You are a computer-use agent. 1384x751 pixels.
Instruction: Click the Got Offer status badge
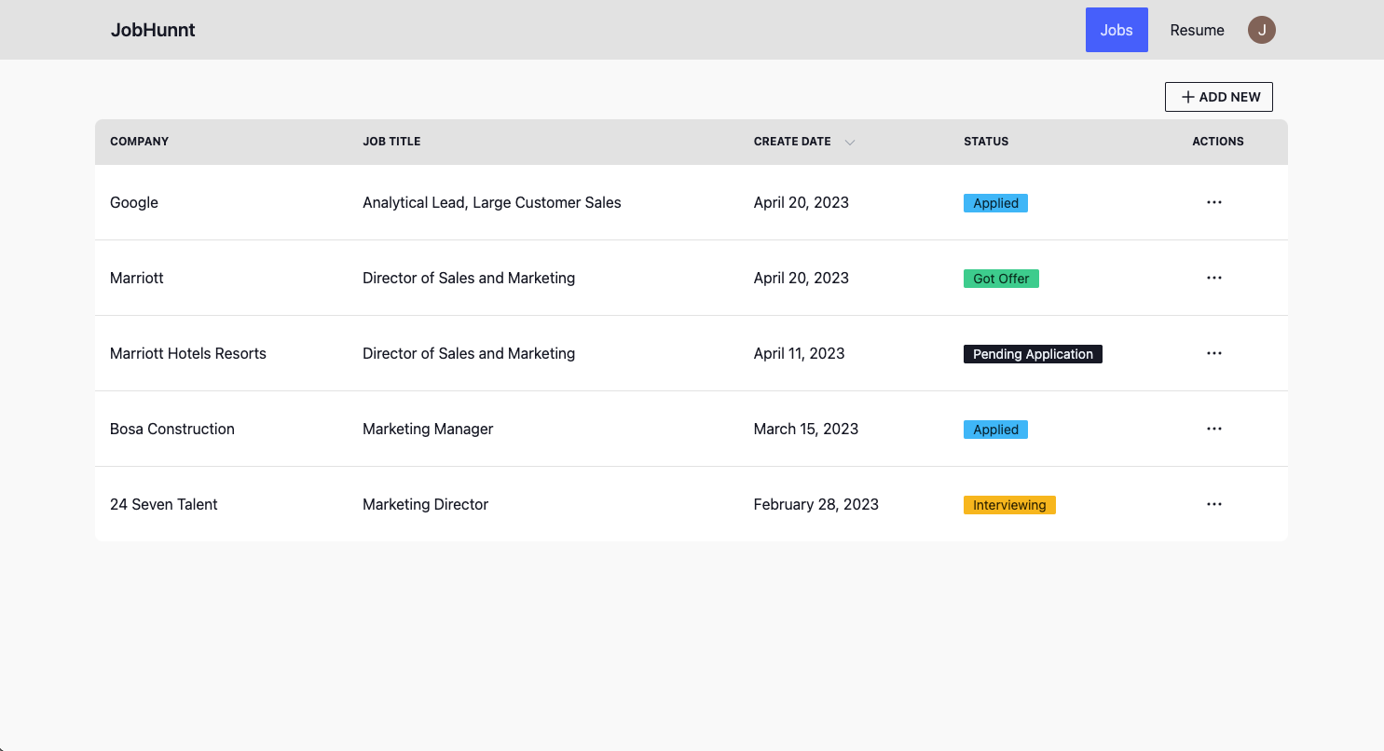tap(1001, 279)
